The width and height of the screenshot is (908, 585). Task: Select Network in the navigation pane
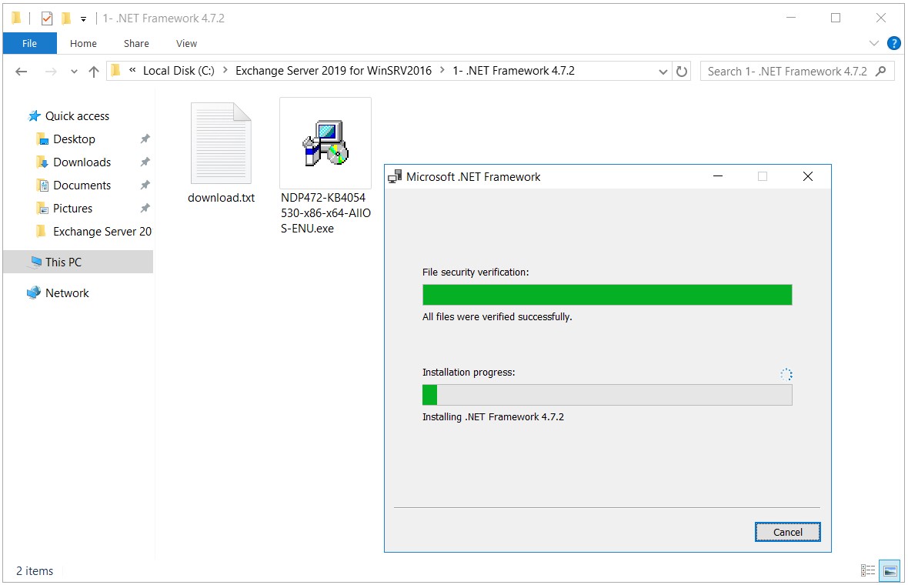click(x=67, y=293)
